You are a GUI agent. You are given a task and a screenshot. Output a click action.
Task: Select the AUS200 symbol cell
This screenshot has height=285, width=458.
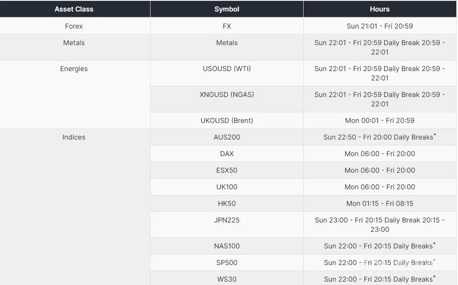pos(227,137)
